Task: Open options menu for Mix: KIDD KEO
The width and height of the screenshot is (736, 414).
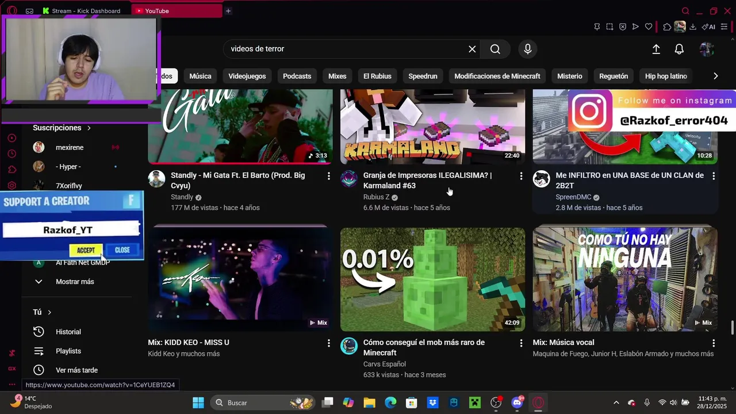Action: pyautogui.click(x=329, y=343)
